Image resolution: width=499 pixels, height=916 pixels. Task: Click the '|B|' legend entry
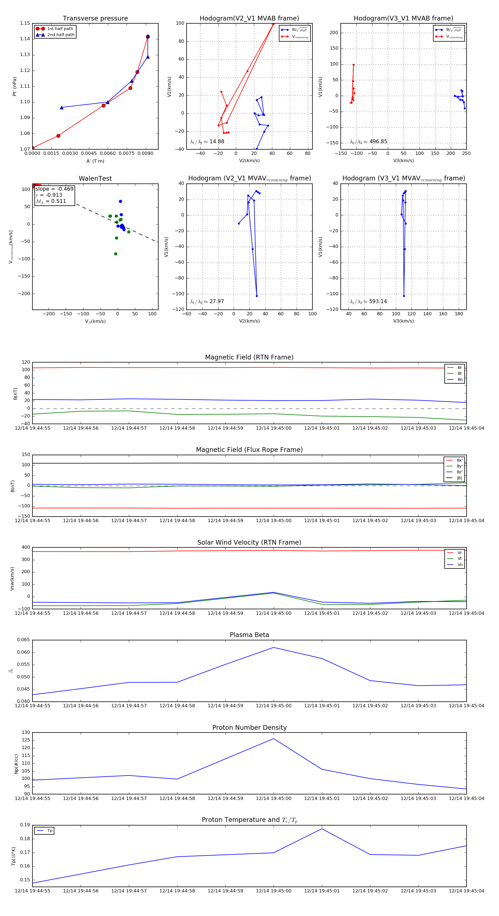pos(455,478)
